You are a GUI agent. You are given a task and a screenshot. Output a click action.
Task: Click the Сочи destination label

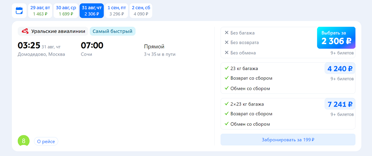[86, 54]
